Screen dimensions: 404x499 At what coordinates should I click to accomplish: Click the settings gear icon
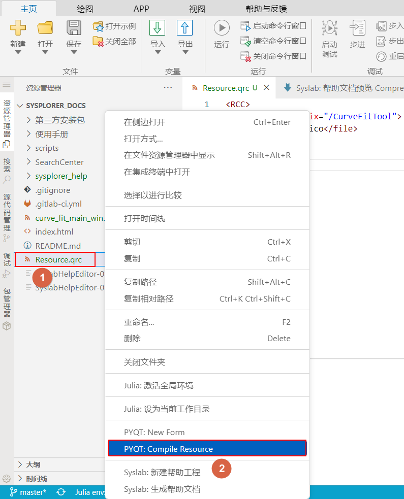[x=7, y=478]
